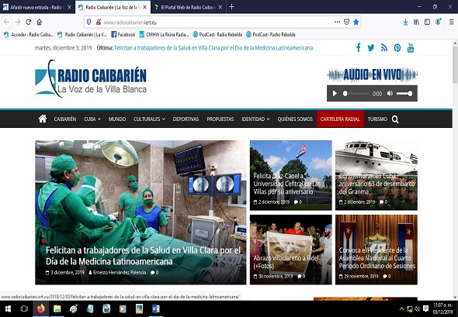Reload the page with the browser refresh button
This screenshot has width=458, height=317.
[x=29, y=22]
